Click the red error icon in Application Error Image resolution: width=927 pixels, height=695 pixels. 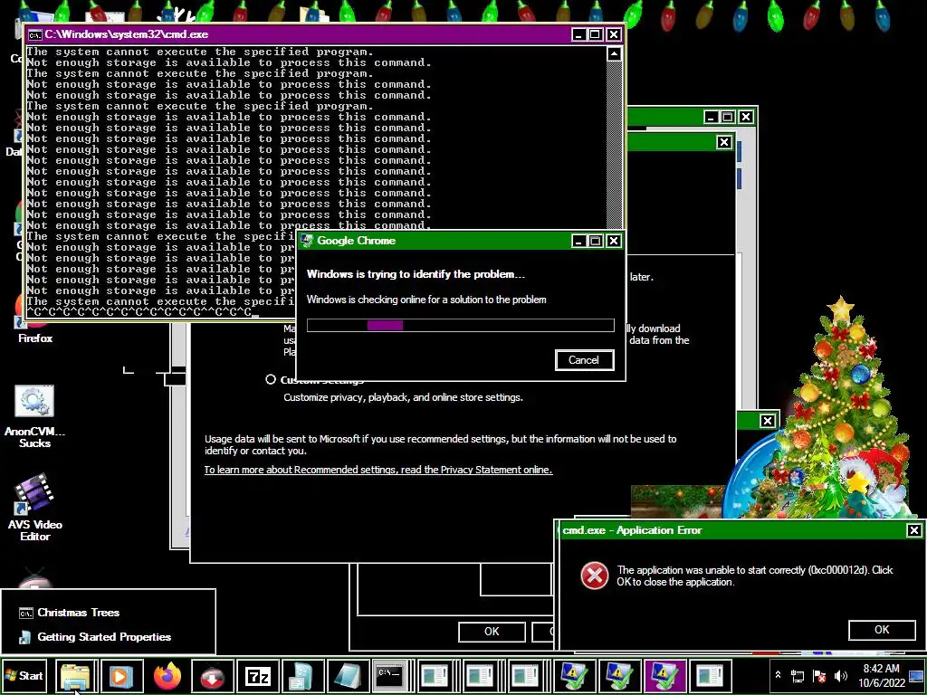tap(594, 575)
